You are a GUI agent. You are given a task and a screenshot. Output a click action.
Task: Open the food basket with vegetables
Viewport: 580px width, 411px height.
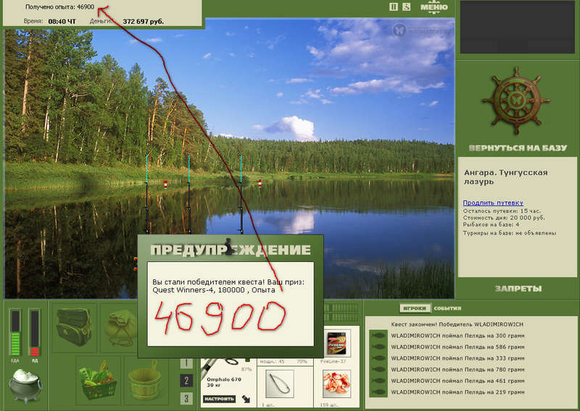99,381
